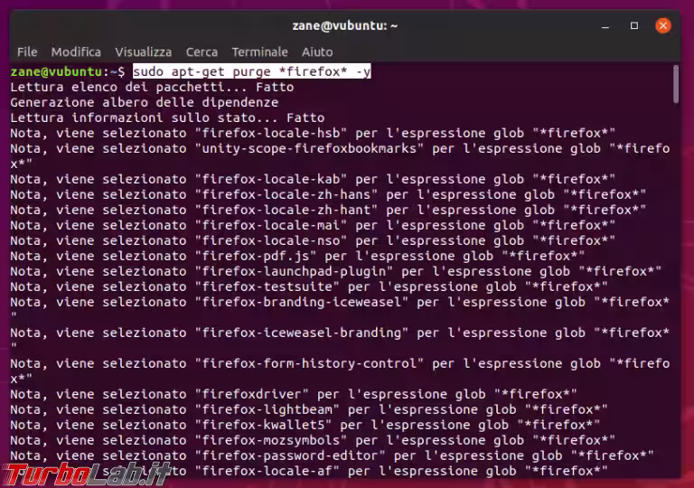Viewport: 694px width, 488px height.
Task: Click the "firefox-locale-kab" package name
Action: [271, 179]
